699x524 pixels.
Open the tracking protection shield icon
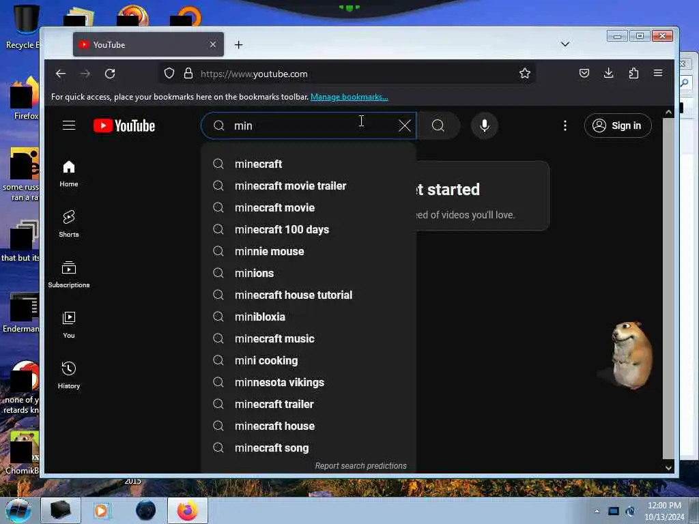pos(169,73)
